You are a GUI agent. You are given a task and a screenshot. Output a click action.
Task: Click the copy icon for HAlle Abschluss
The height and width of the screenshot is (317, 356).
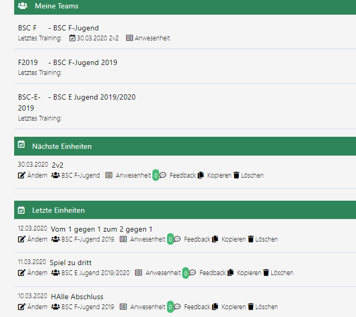coord(215,307)
